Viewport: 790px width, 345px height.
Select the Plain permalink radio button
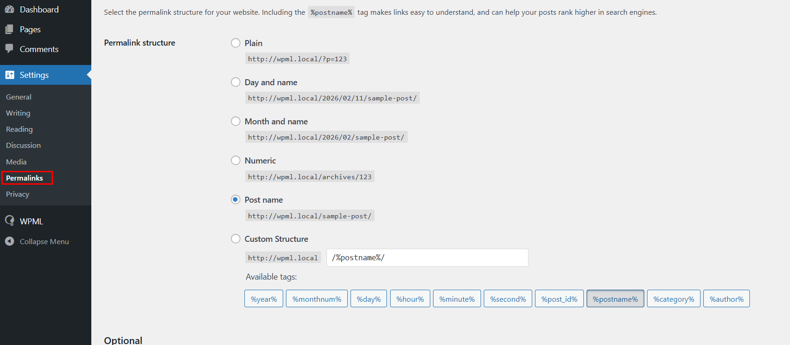pyautogui.click(x=236, y=43)
